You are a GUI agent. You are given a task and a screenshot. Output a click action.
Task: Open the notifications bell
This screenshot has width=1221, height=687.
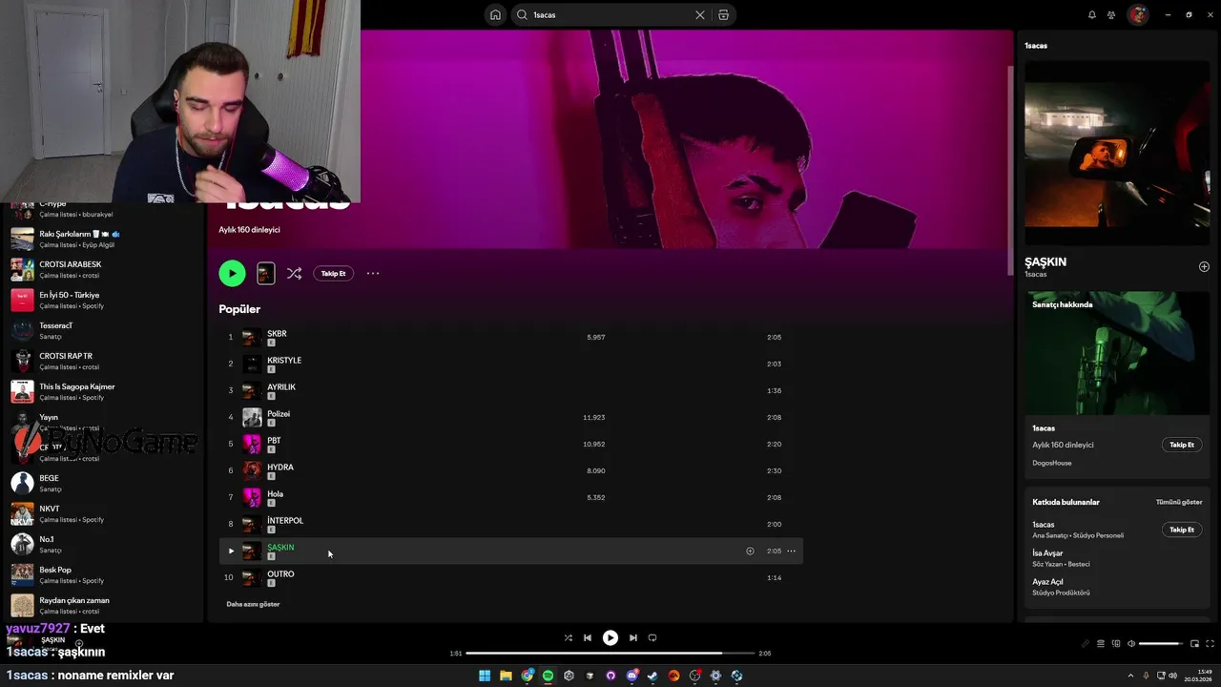1092,15
